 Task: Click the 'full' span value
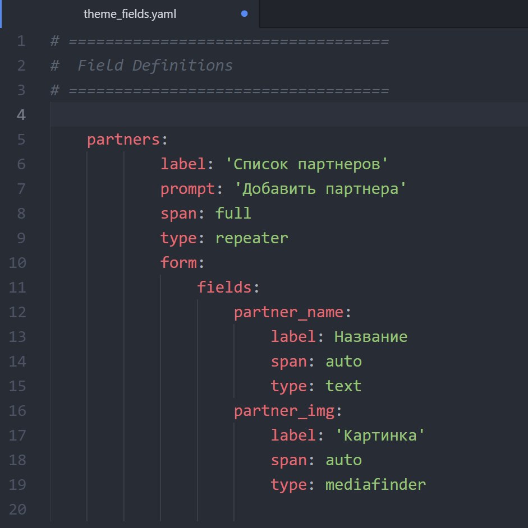coord(233,214)
